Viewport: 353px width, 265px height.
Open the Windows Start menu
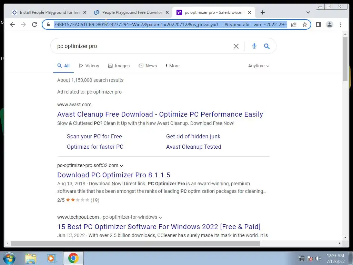[9, 258]
